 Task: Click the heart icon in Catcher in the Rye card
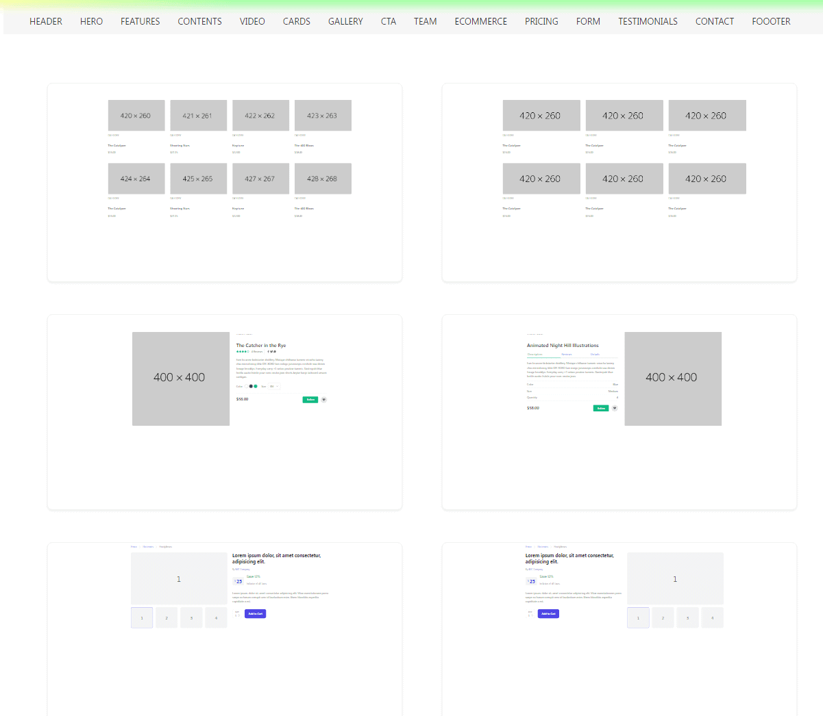pos(324,400)
